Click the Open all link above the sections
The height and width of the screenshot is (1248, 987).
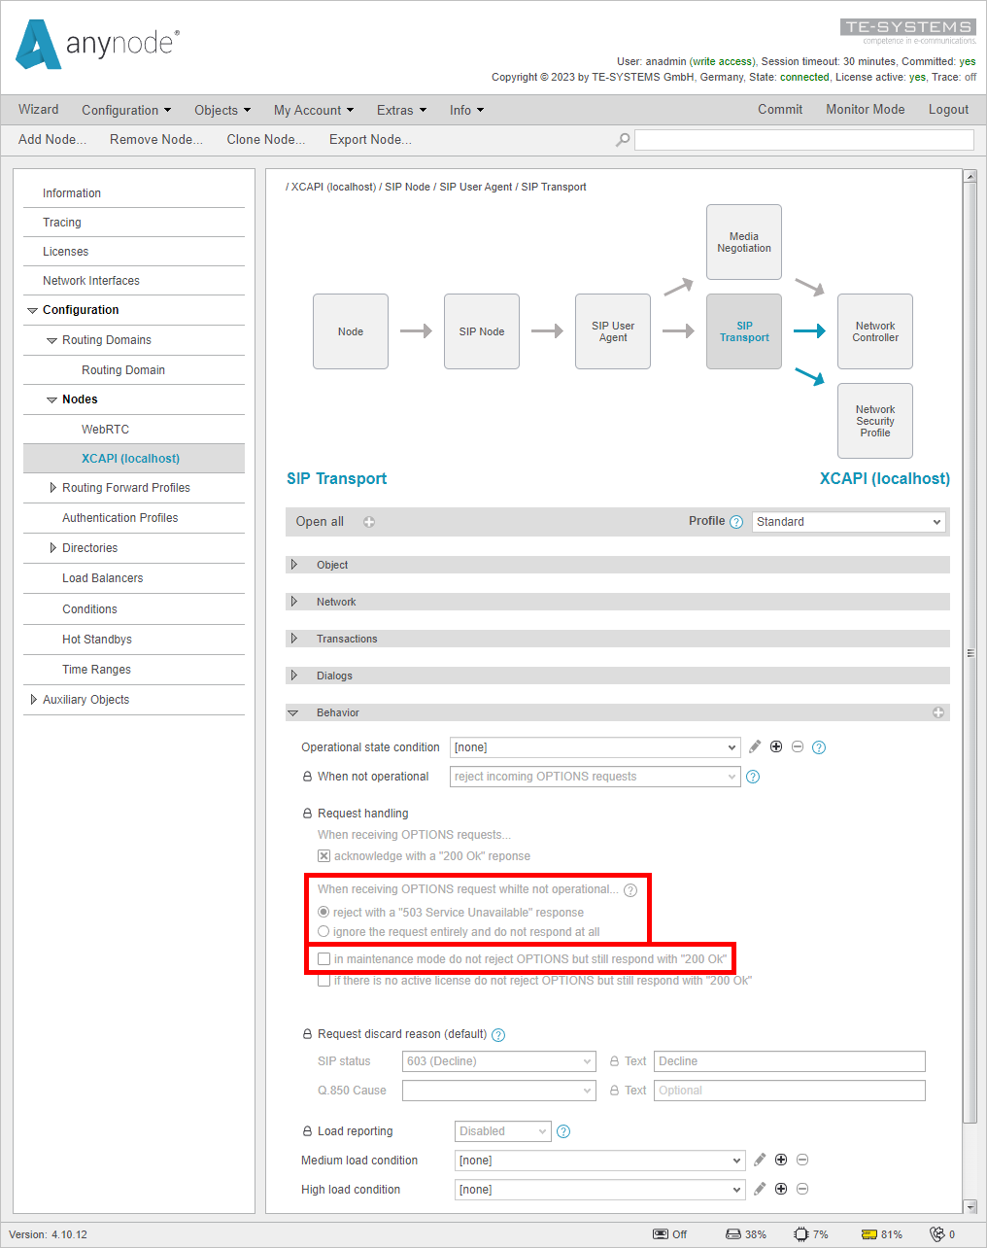pyautogui.click(x=319, y=521)
